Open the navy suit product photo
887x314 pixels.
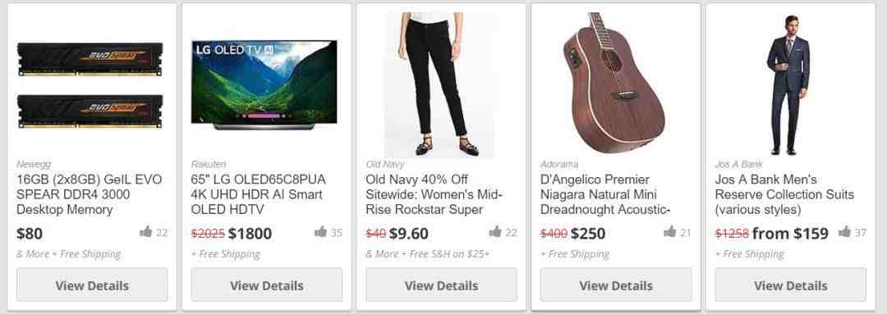coord(788,84)
